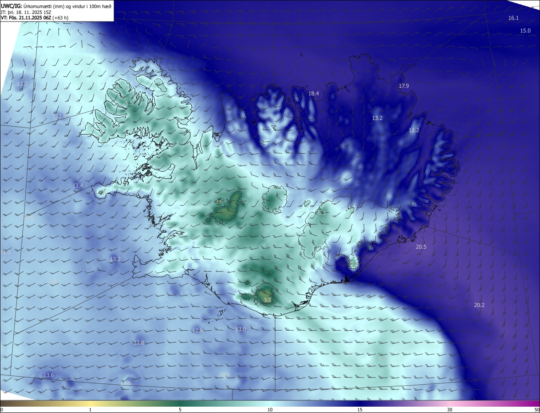
Task: Pick the 17.9 value label
Action: click(404, 86)
